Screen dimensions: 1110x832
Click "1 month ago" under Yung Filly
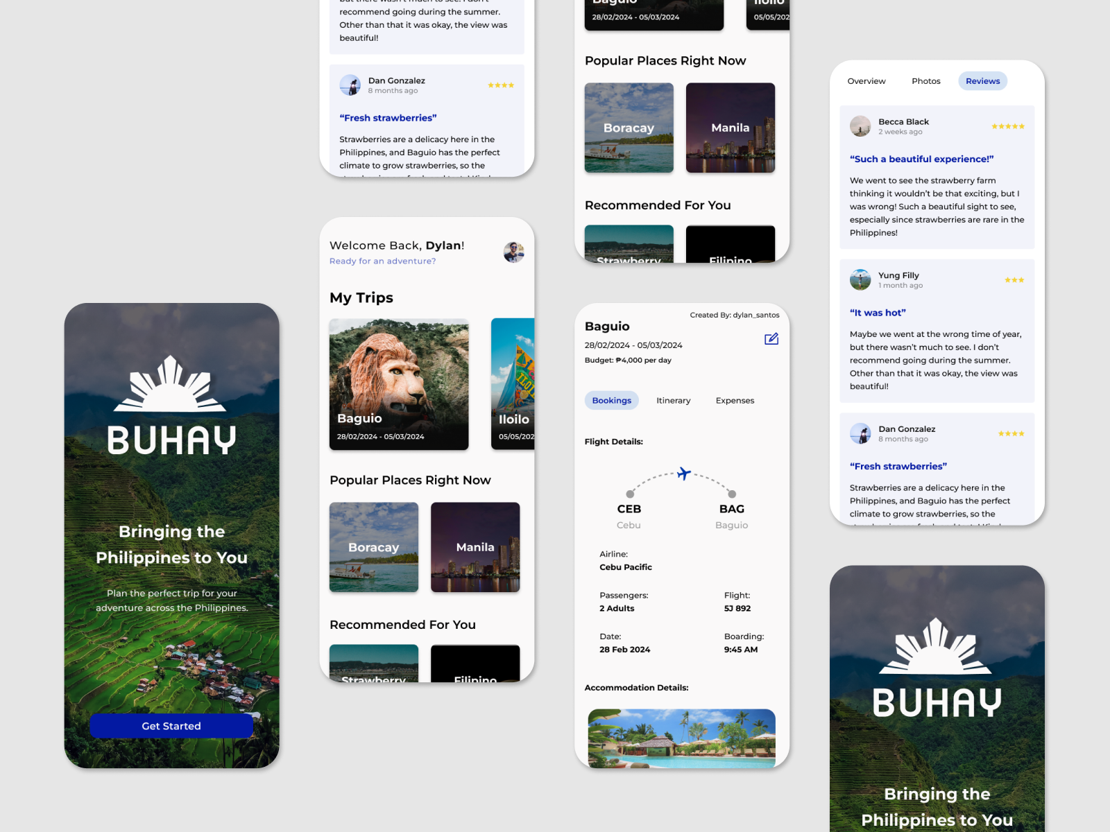900,286
